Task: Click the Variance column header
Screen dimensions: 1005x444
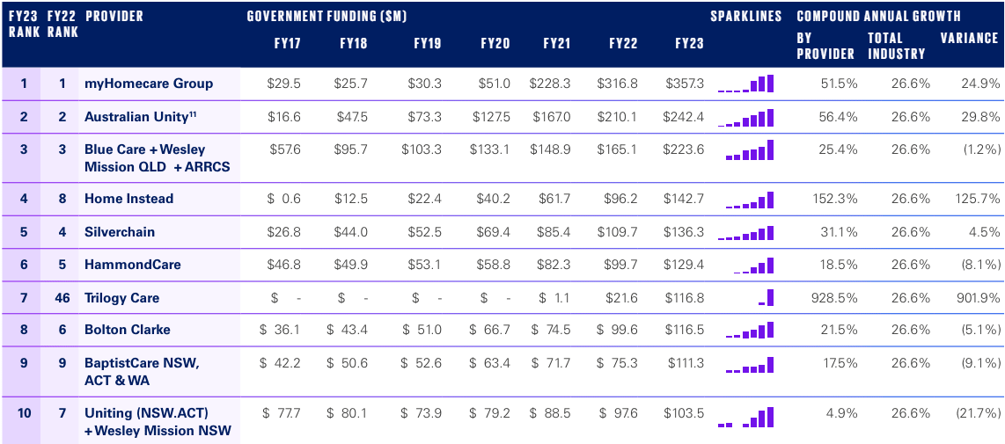Action: coord(969,38)
